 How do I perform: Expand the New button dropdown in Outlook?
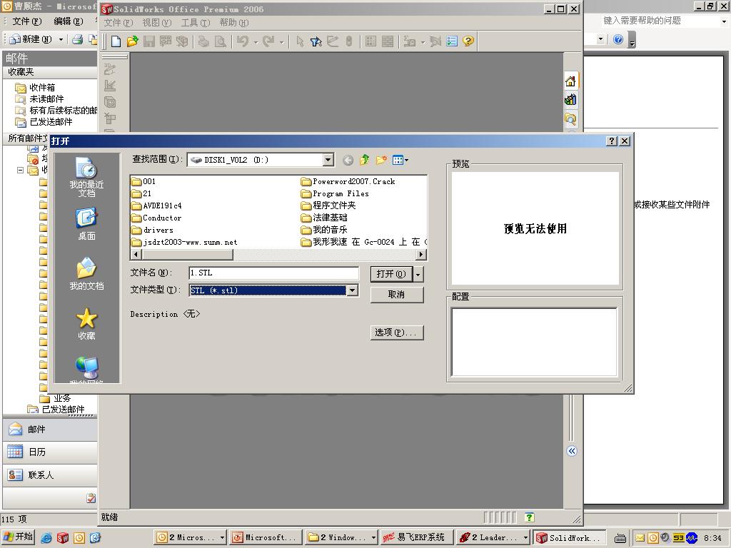[x=61, y=40]
